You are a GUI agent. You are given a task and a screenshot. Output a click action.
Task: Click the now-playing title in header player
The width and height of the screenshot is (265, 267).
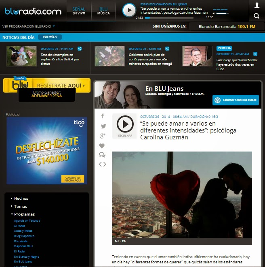174,11
